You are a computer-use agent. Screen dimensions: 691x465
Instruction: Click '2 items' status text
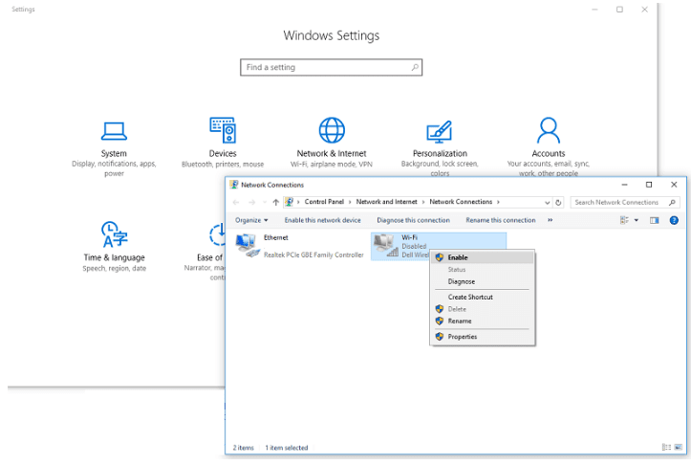click(244, 448)
